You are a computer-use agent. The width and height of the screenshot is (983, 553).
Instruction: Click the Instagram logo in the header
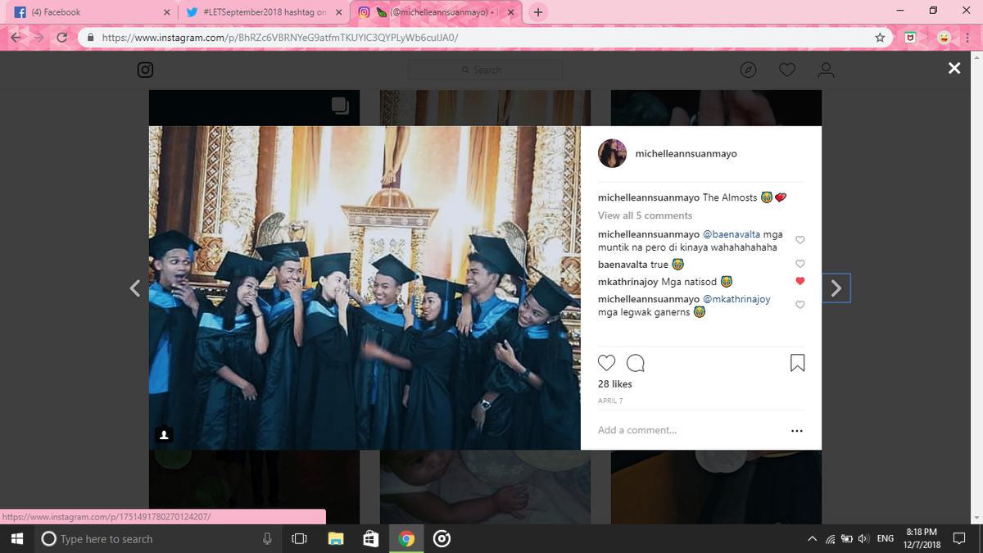(145, 70)
